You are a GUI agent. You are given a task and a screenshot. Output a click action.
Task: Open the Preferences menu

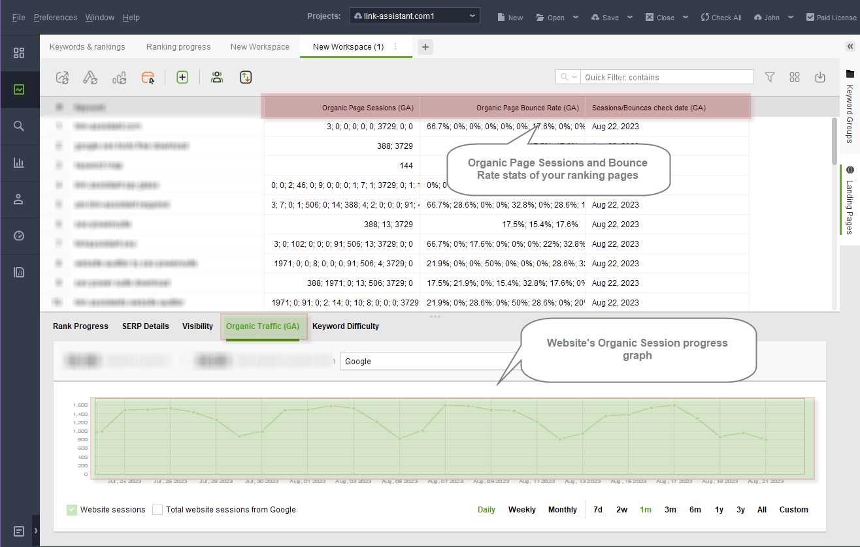(x=56, y=18)
